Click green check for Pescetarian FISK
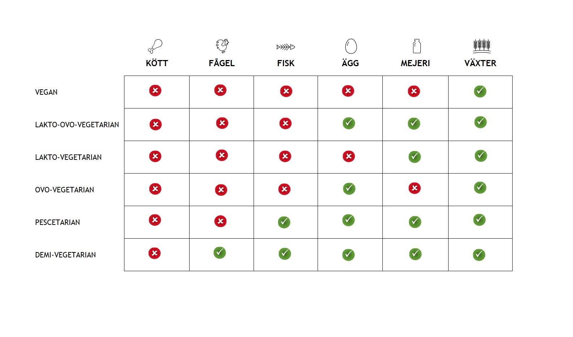Viewport: 573px width, 337px height. pos(284,222)
